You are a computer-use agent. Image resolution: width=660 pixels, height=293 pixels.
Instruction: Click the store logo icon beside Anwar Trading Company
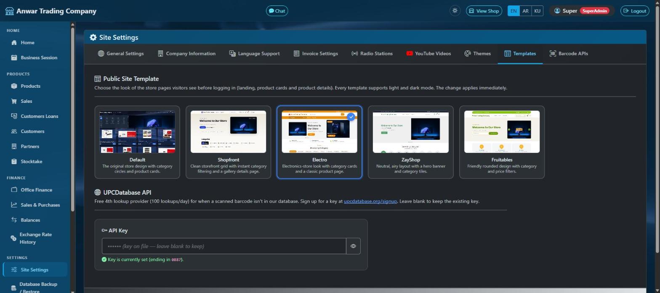pos(10,11)
